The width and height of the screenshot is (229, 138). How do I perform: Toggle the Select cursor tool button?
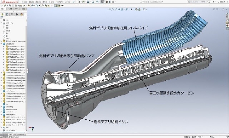click(x=102, y=2)
